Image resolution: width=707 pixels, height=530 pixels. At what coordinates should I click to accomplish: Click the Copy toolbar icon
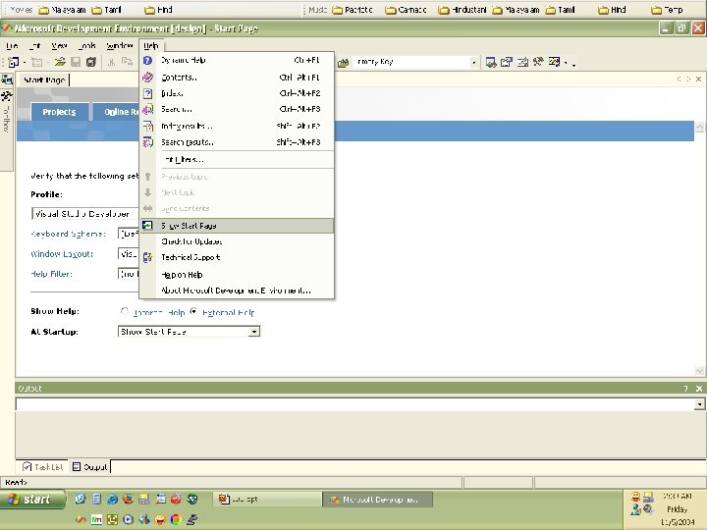tap(127, 62)
